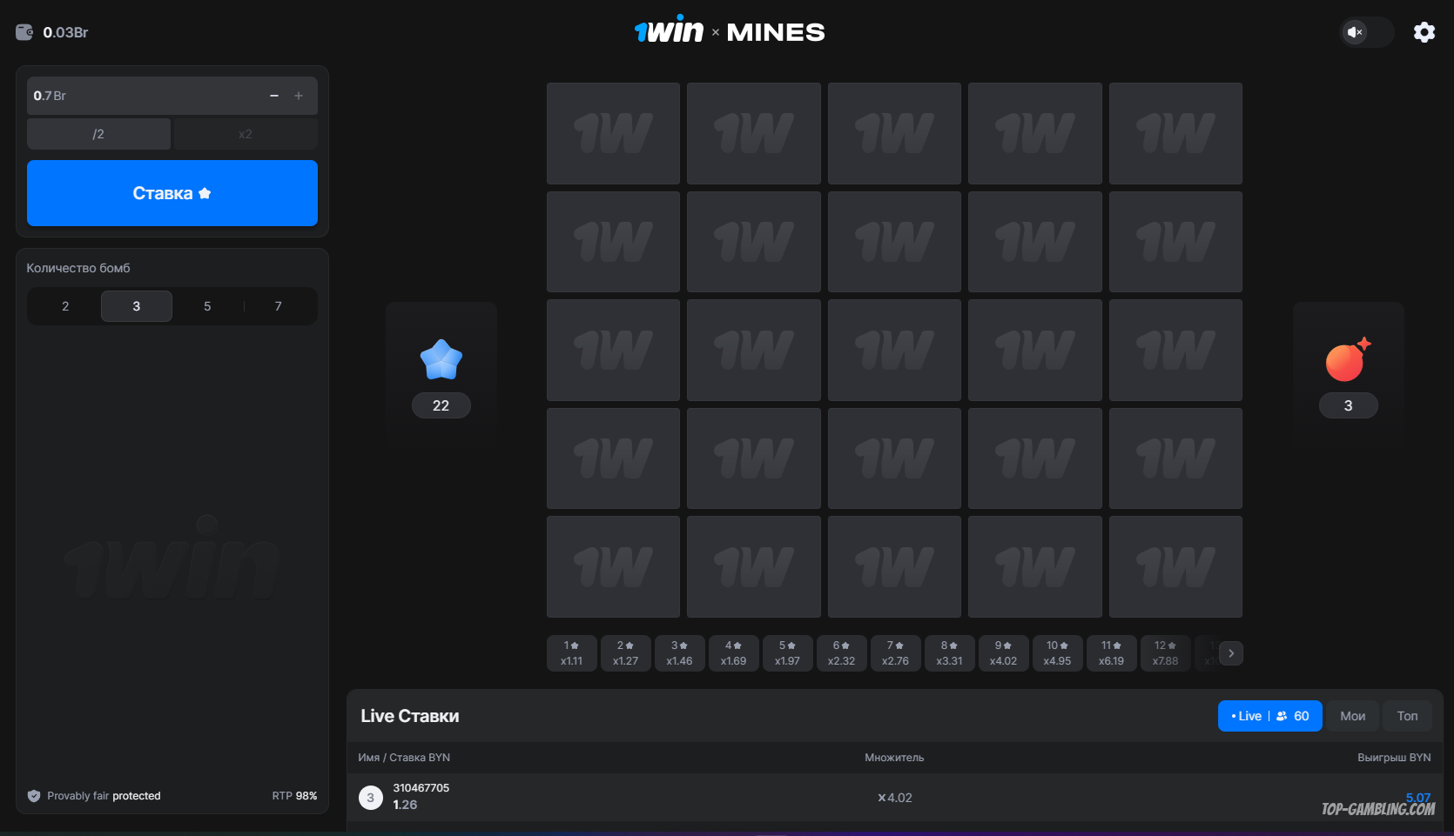Reveal the top-left mine field tile
The height and width of the screenshot is (836, 1454).
tap(613, 133)
